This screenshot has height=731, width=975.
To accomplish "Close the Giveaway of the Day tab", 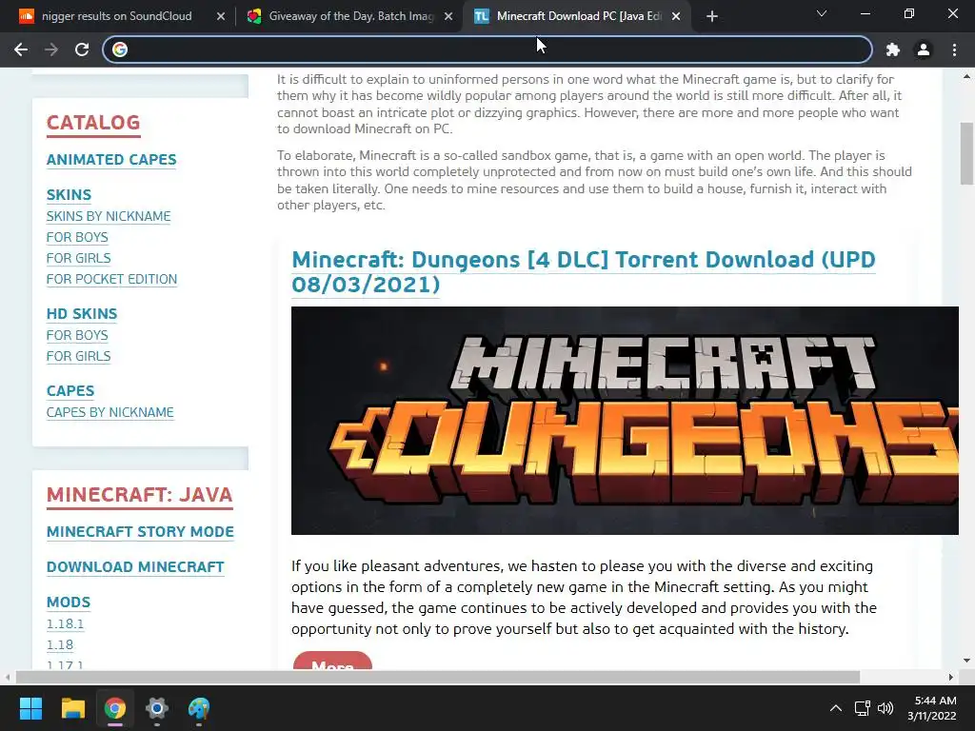I will [x=448, y=16].
